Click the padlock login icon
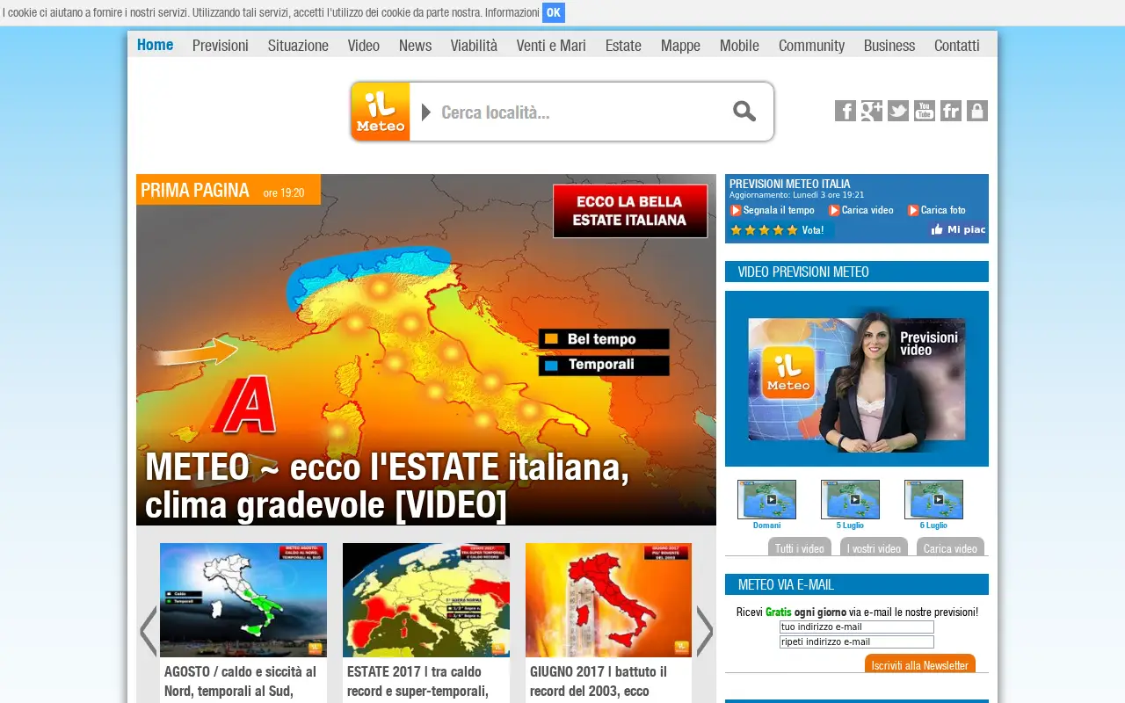The image size is (1125, 703). pos(977,111)
